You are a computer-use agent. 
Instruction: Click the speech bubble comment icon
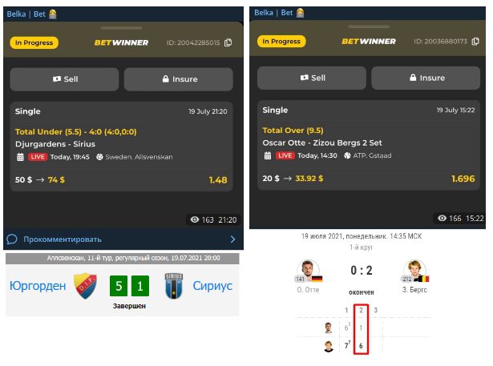tap(12, 239)
